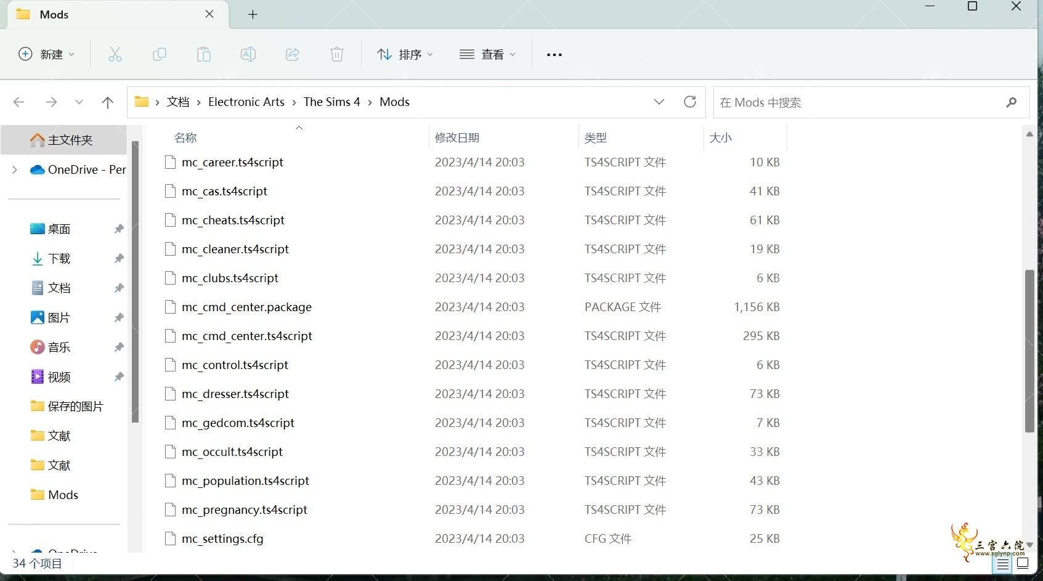Sort by 类型 column header

(596, 137)
